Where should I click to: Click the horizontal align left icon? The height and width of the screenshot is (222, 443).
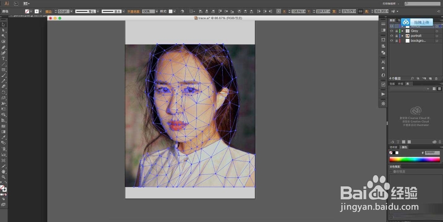pyautogui.click(x=201, y=11)
